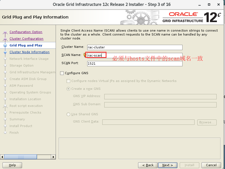Select the Grid Plug and Play step
The image size is (225, 169).
pos(26,45)
